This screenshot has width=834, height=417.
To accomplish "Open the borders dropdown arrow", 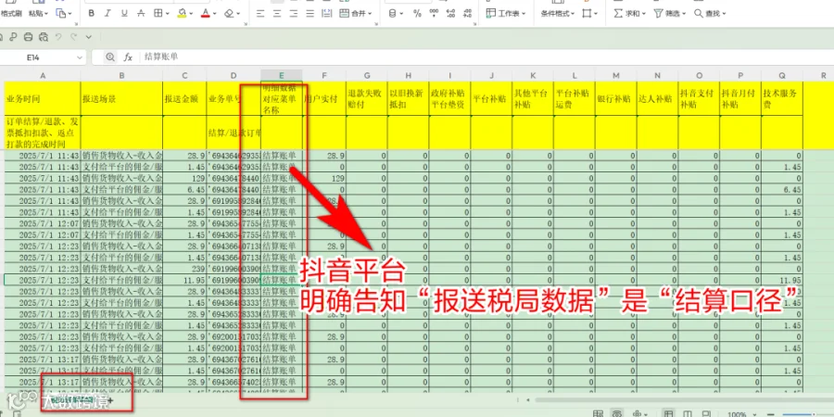I will click(x=167, y=14).
